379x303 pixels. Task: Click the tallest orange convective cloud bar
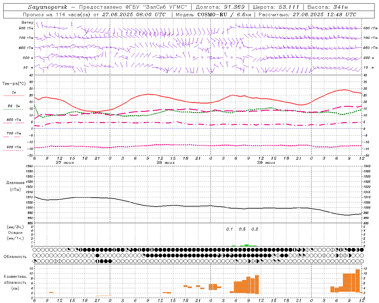tap(358, 281)
